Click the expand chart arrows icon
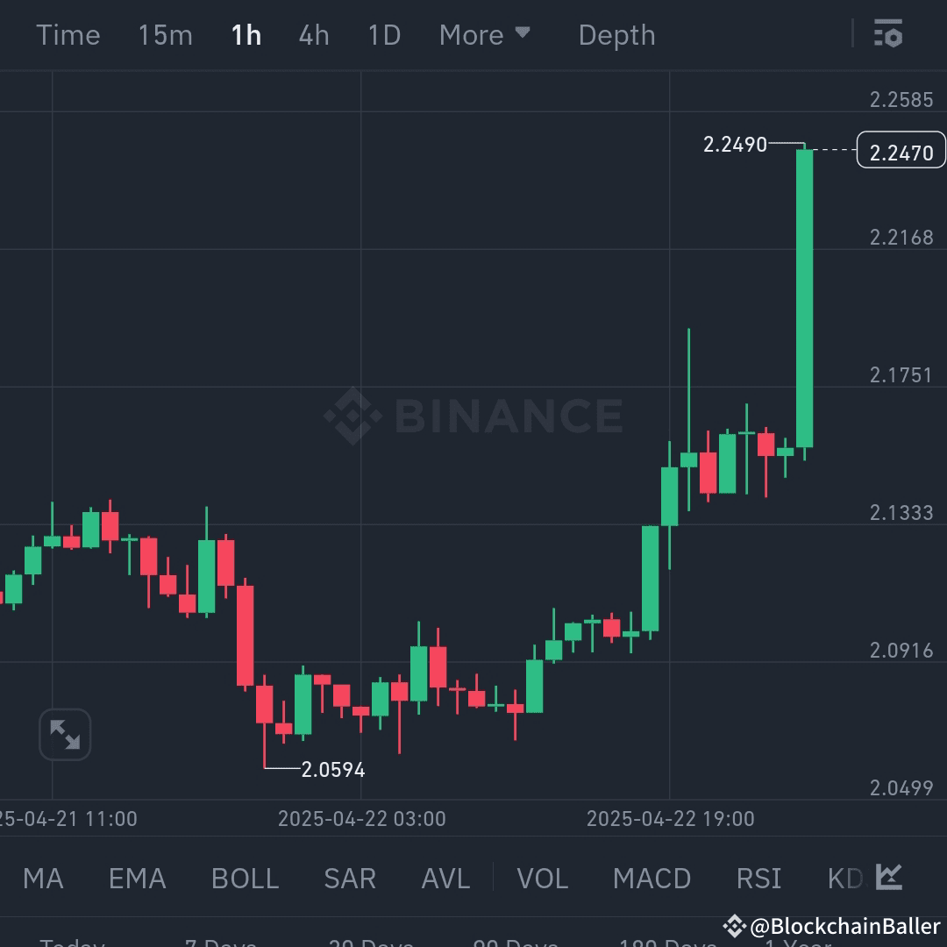 pyautogui.click(x=65, y=734)
